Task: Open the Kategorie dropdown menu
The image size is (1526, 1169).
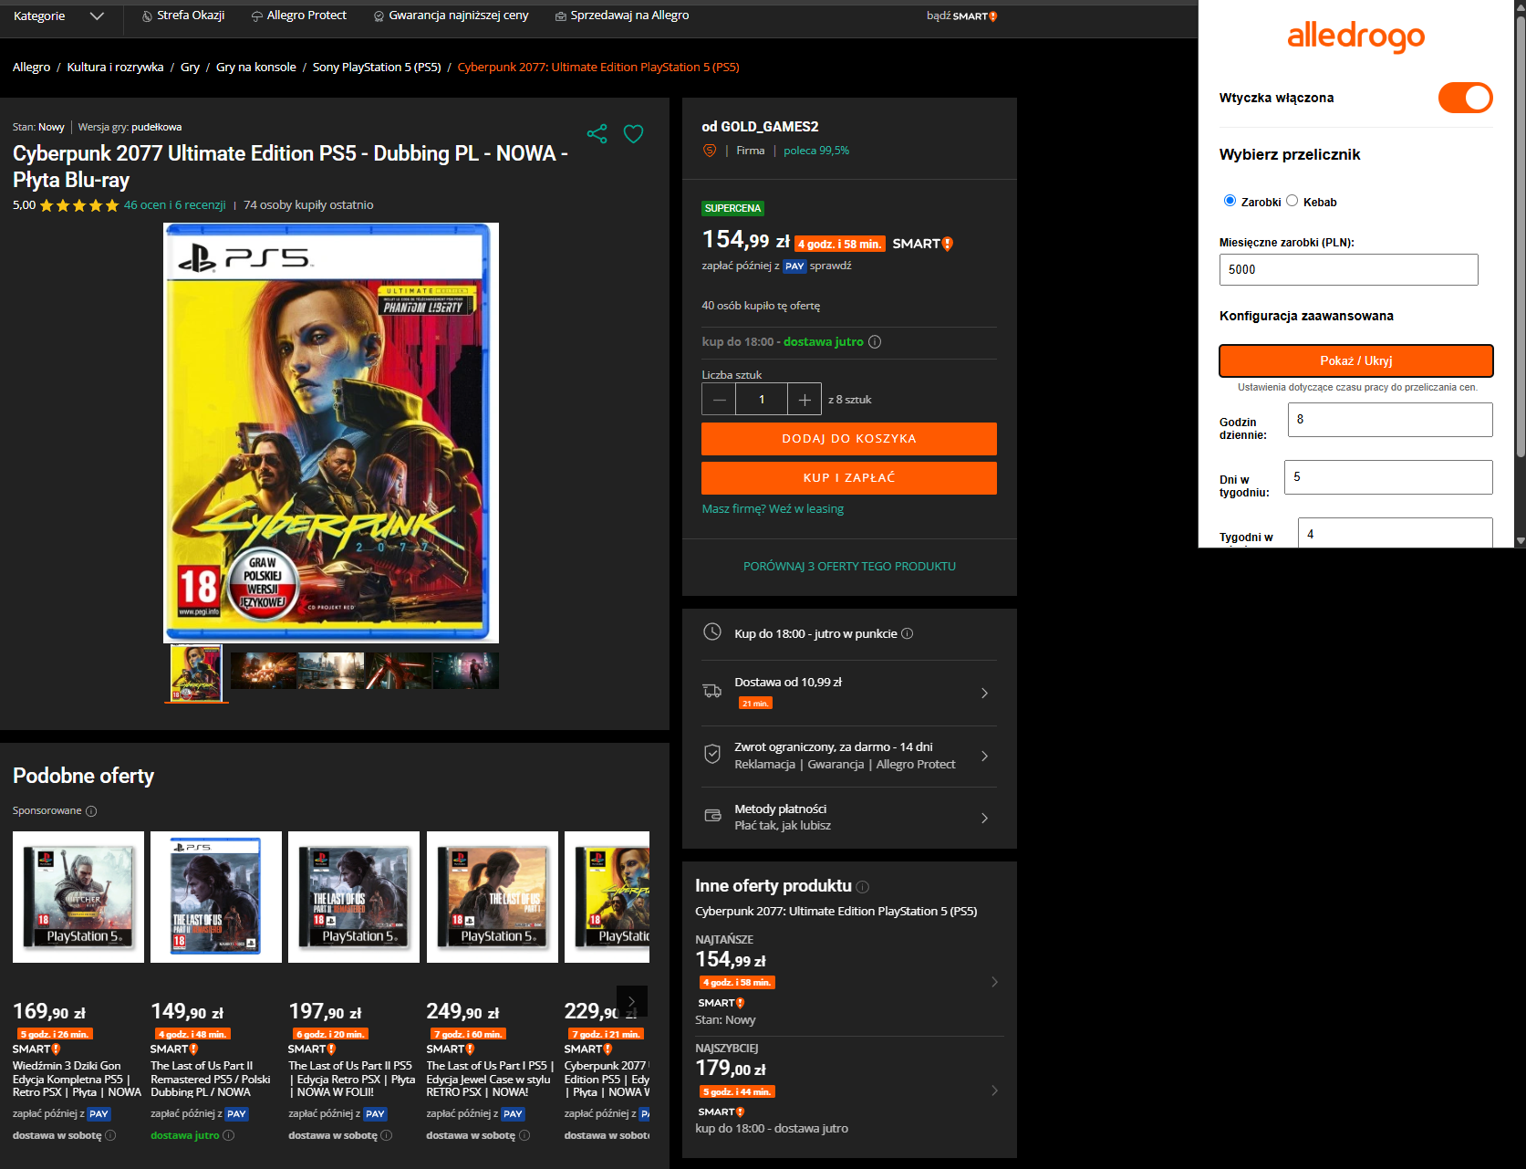Action: click(58, 16)
